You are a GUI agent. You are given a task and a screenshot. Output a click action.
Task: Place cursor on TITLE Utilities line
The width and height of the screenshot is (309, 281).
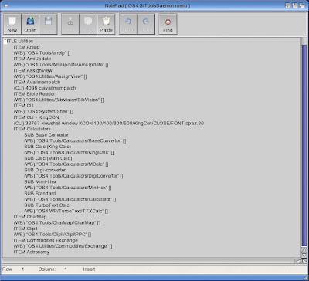pyautogui.click(x=19, y=41)
